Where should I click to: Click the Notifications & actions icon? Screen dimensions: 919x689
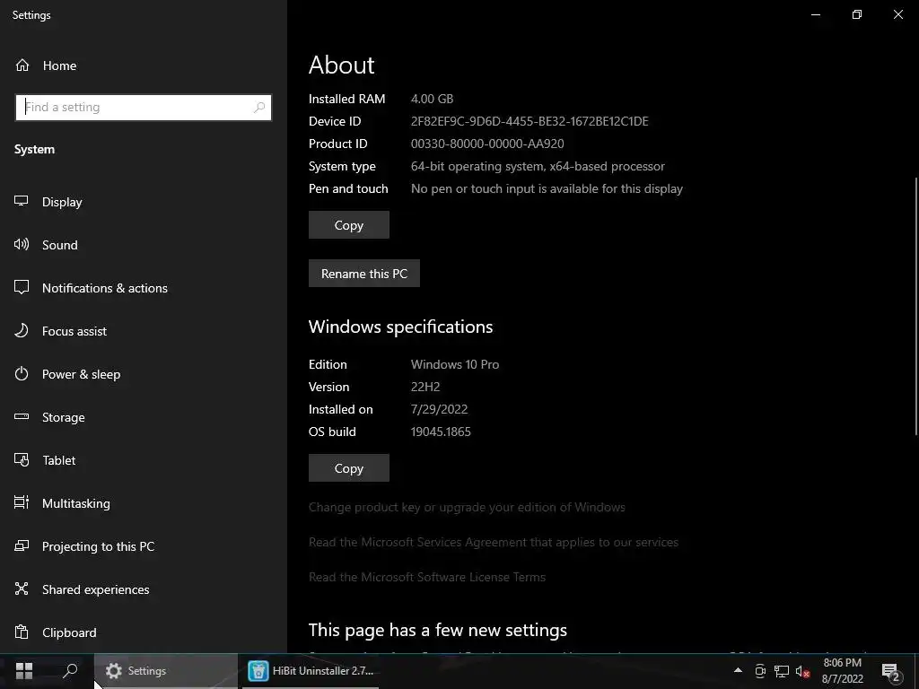point(22,287)
